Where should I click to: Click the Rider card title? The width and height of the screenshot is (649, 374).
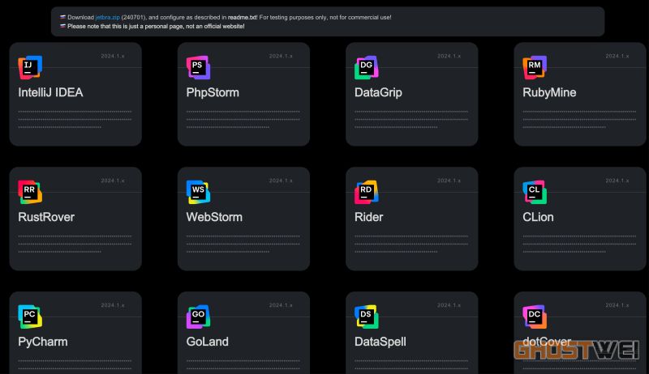point(368,217)
